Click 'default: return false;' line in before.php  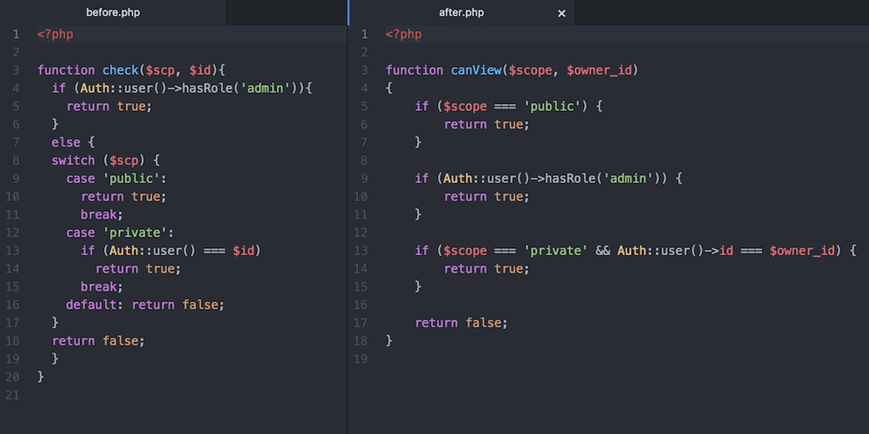145,305
